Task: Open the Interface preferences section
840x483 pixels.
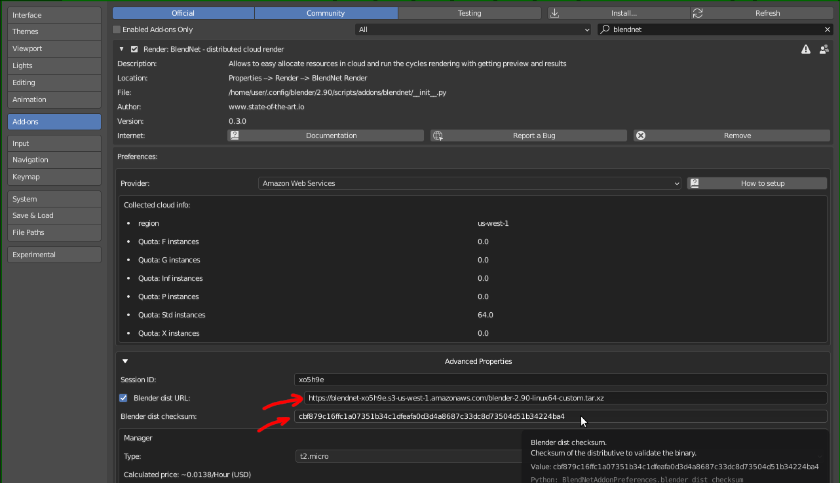Action: tap(54, 14)
